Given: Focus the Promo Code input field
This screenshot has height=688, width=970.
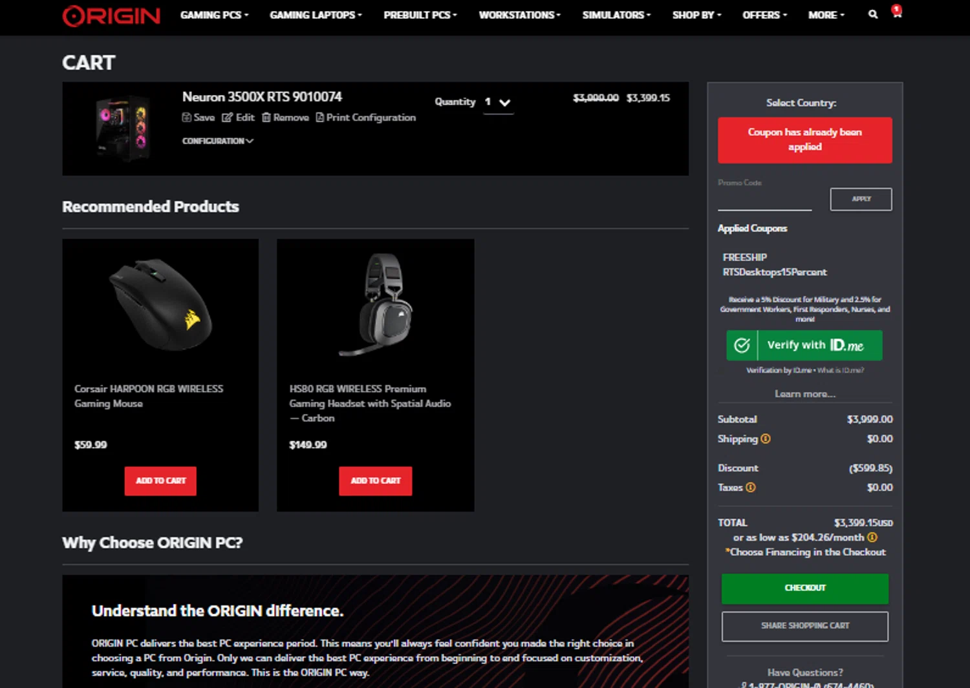Looking at the screenshot, I should pos(764,199).
